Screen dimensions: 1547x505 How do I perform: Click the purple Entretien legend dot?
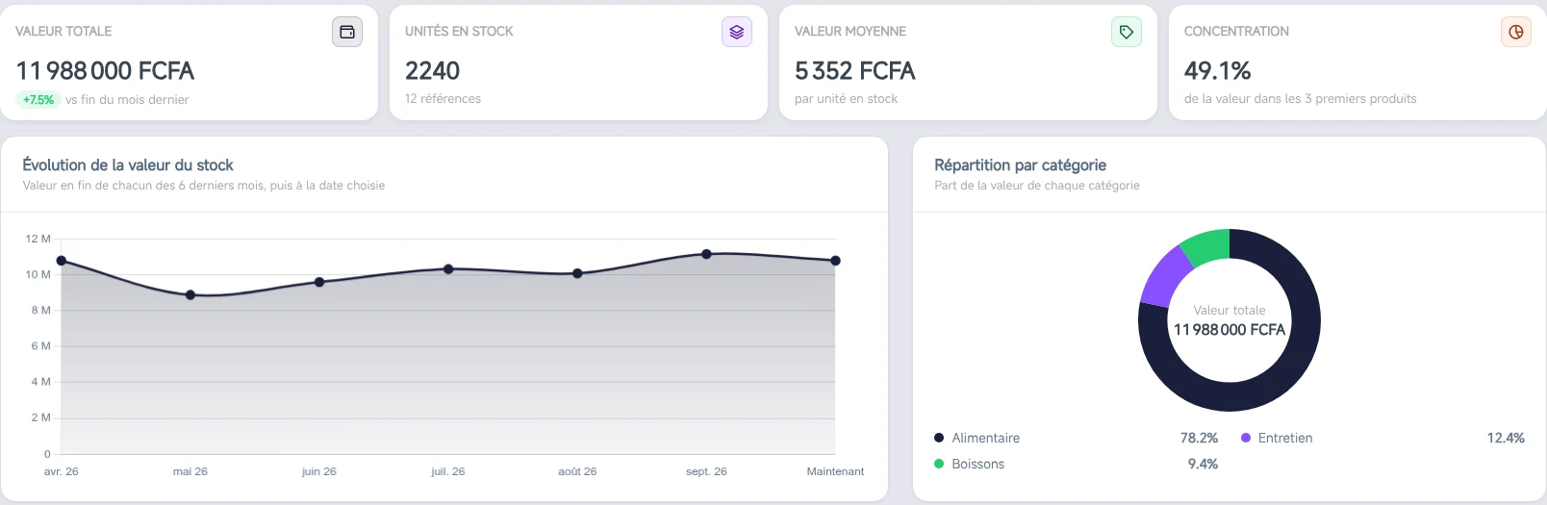click(x=1246, y=438)
